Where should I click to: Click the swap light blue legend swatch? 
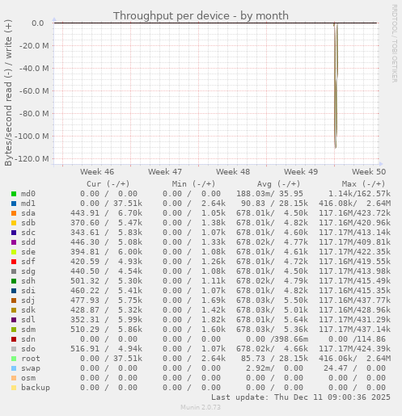(14, 368)
